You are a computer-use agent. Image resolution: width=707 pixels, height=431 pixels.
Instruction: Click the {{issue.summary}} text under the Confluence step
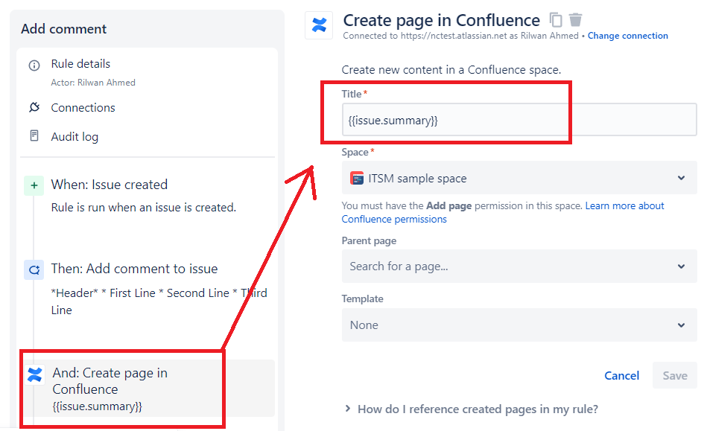pyautogui.click(x=98, y=406)
